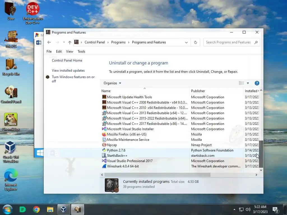Screen dimensions: 287x215
Task: Sort by Installed On column header
Action: tap(251, 91)
